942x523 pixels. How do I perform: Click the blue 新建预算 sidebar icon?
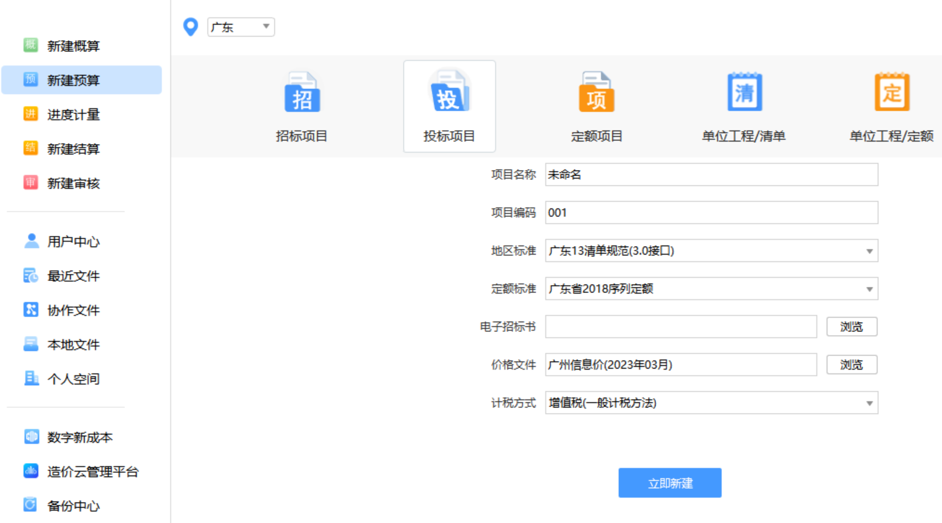(x=30, y=79)
